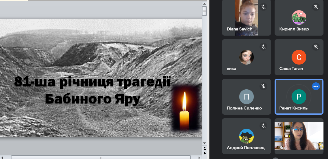Click the вика name label
This screenshot has width=328, height=159.
[231, 68]
